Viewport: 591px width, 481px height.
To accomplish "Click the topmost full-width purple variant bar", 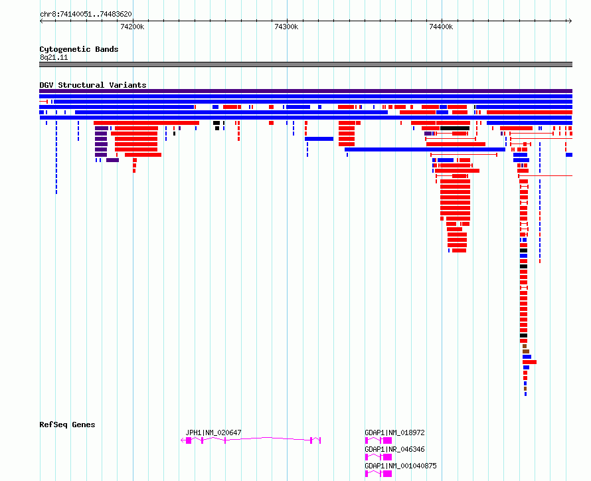I will click(305, 91).
